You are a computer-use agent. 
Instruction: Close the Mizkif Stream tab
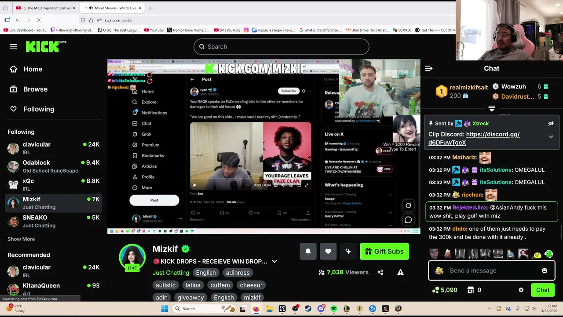click(140, 8)
